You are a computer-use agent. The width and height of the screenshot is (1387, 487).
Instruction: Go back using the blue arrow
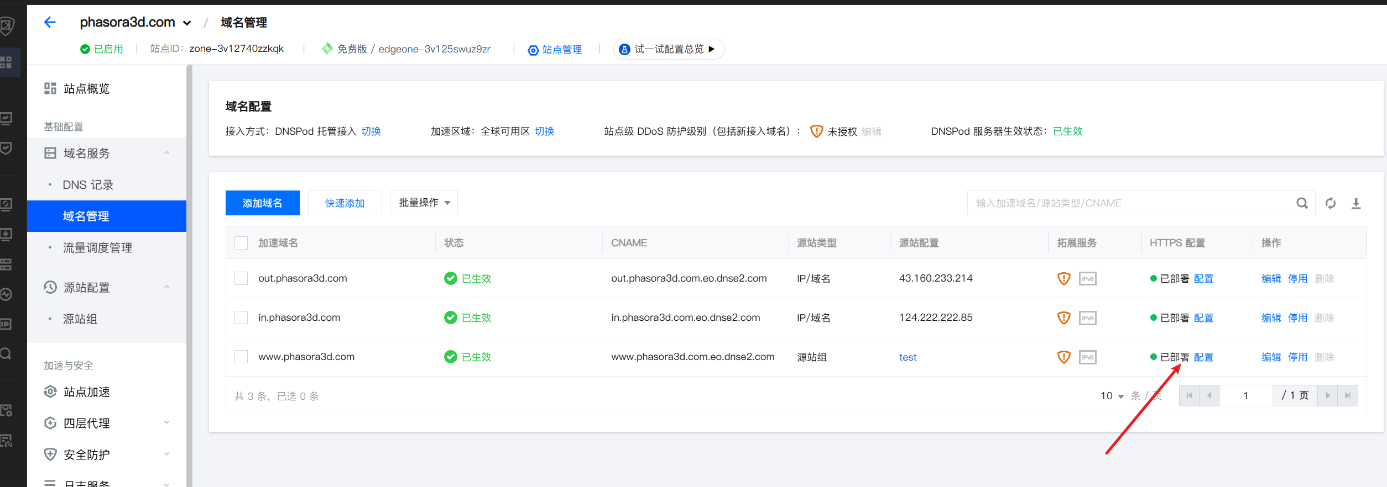[50, 22]
